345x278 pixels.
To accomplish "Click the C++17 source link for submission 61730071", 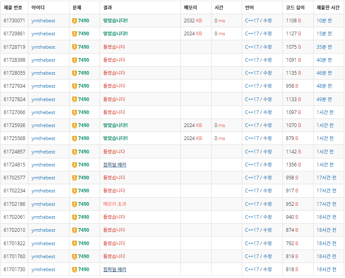I will pyautogui.click(x=252, y=21).
